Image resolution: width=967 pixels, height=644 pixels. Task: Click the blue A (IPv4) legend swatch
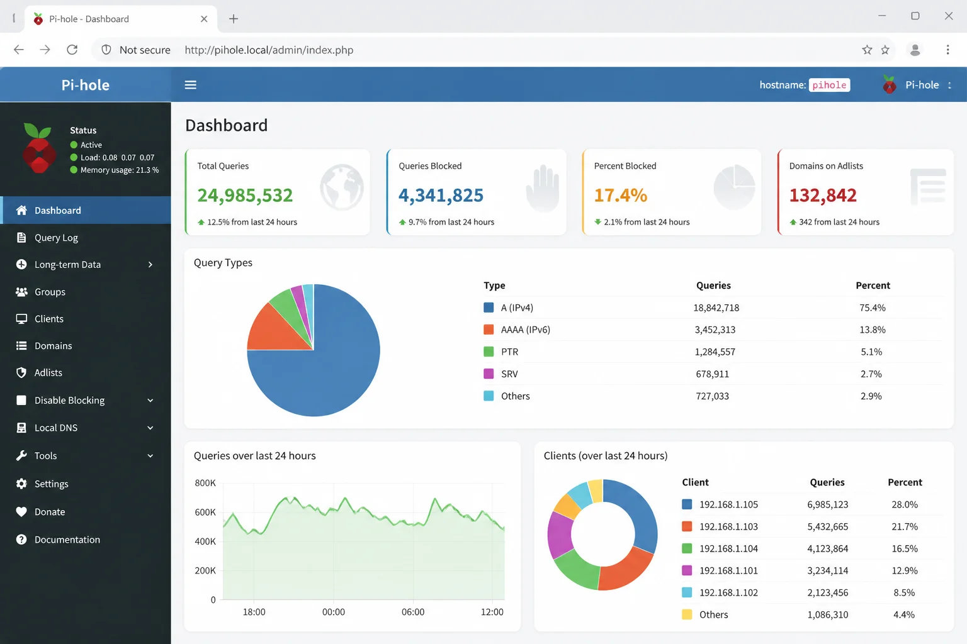(489, 308)
